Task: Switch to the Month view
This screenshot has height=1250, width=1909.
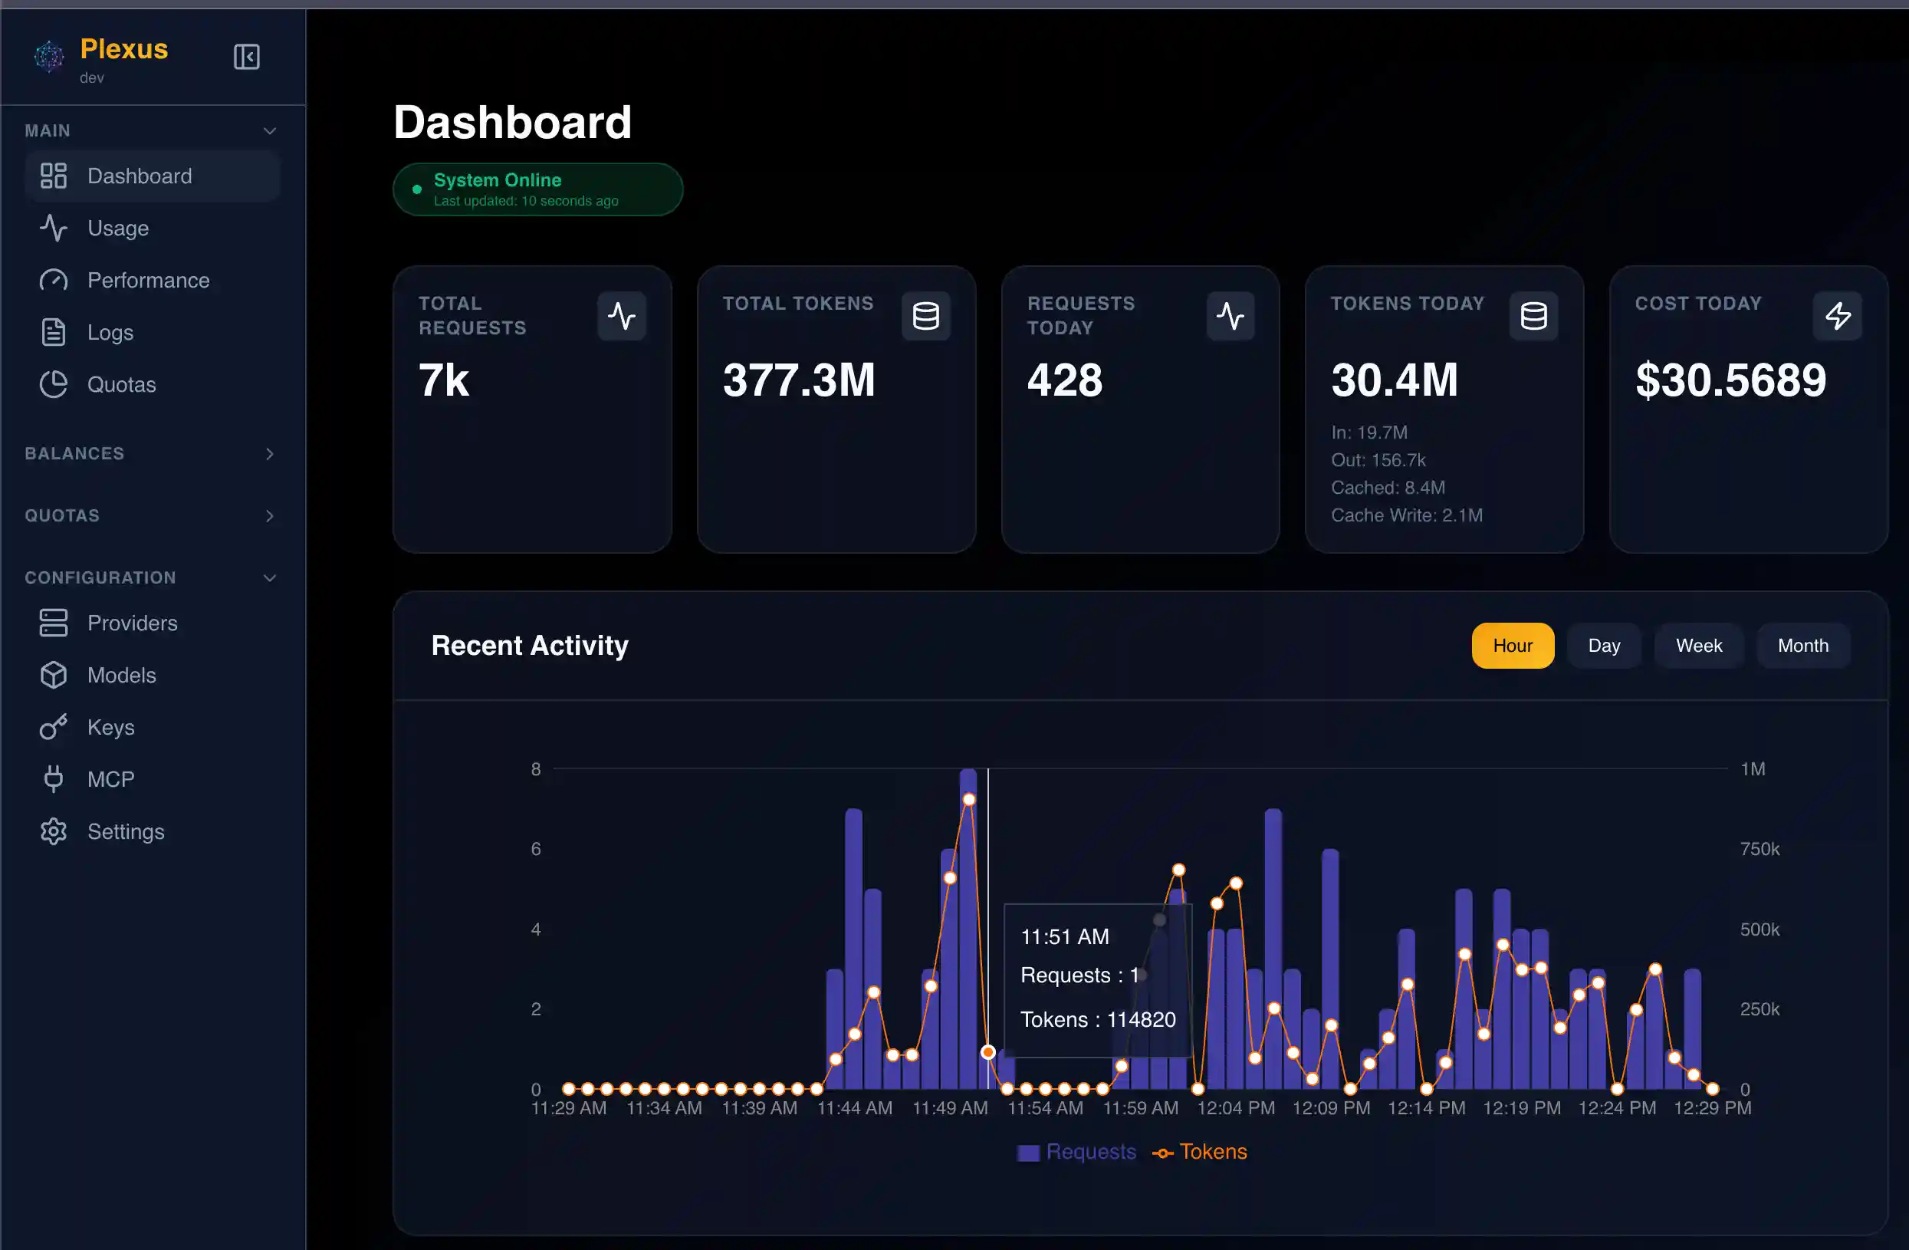Action: coord(1803,645)
